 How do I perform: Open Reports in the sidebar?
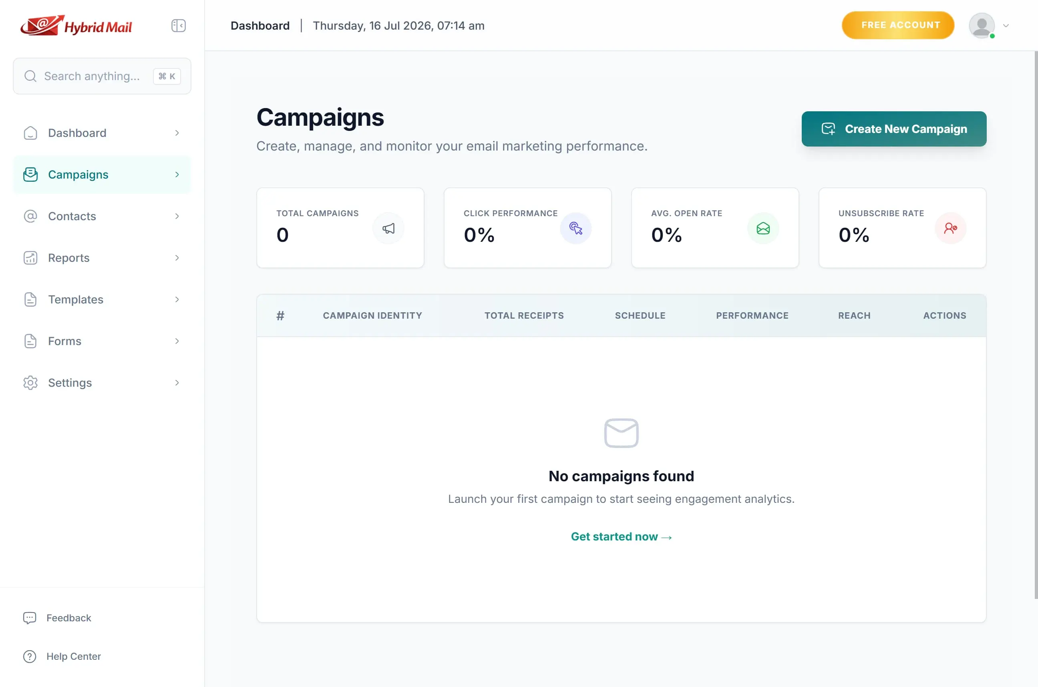tap(102, 258)
